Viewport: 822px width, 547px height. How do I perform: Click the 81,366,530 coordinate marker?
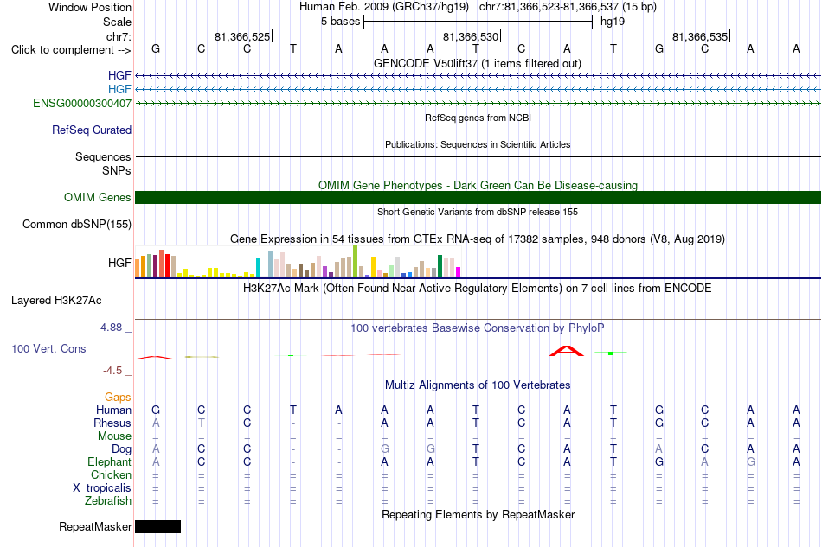click(x=471, y=36)
